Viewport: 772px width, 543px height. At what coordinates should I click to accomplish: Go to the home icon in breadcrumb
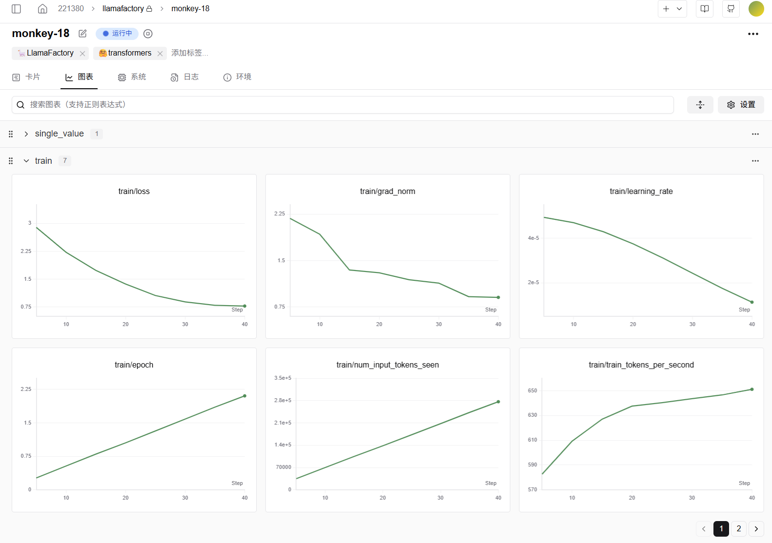[42, 9]
